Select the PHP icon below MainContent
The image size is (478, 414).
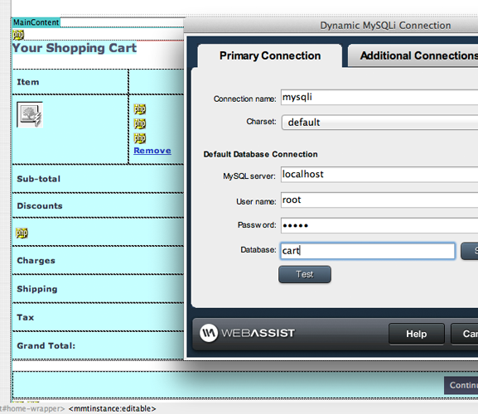click(x=18, y=35)
